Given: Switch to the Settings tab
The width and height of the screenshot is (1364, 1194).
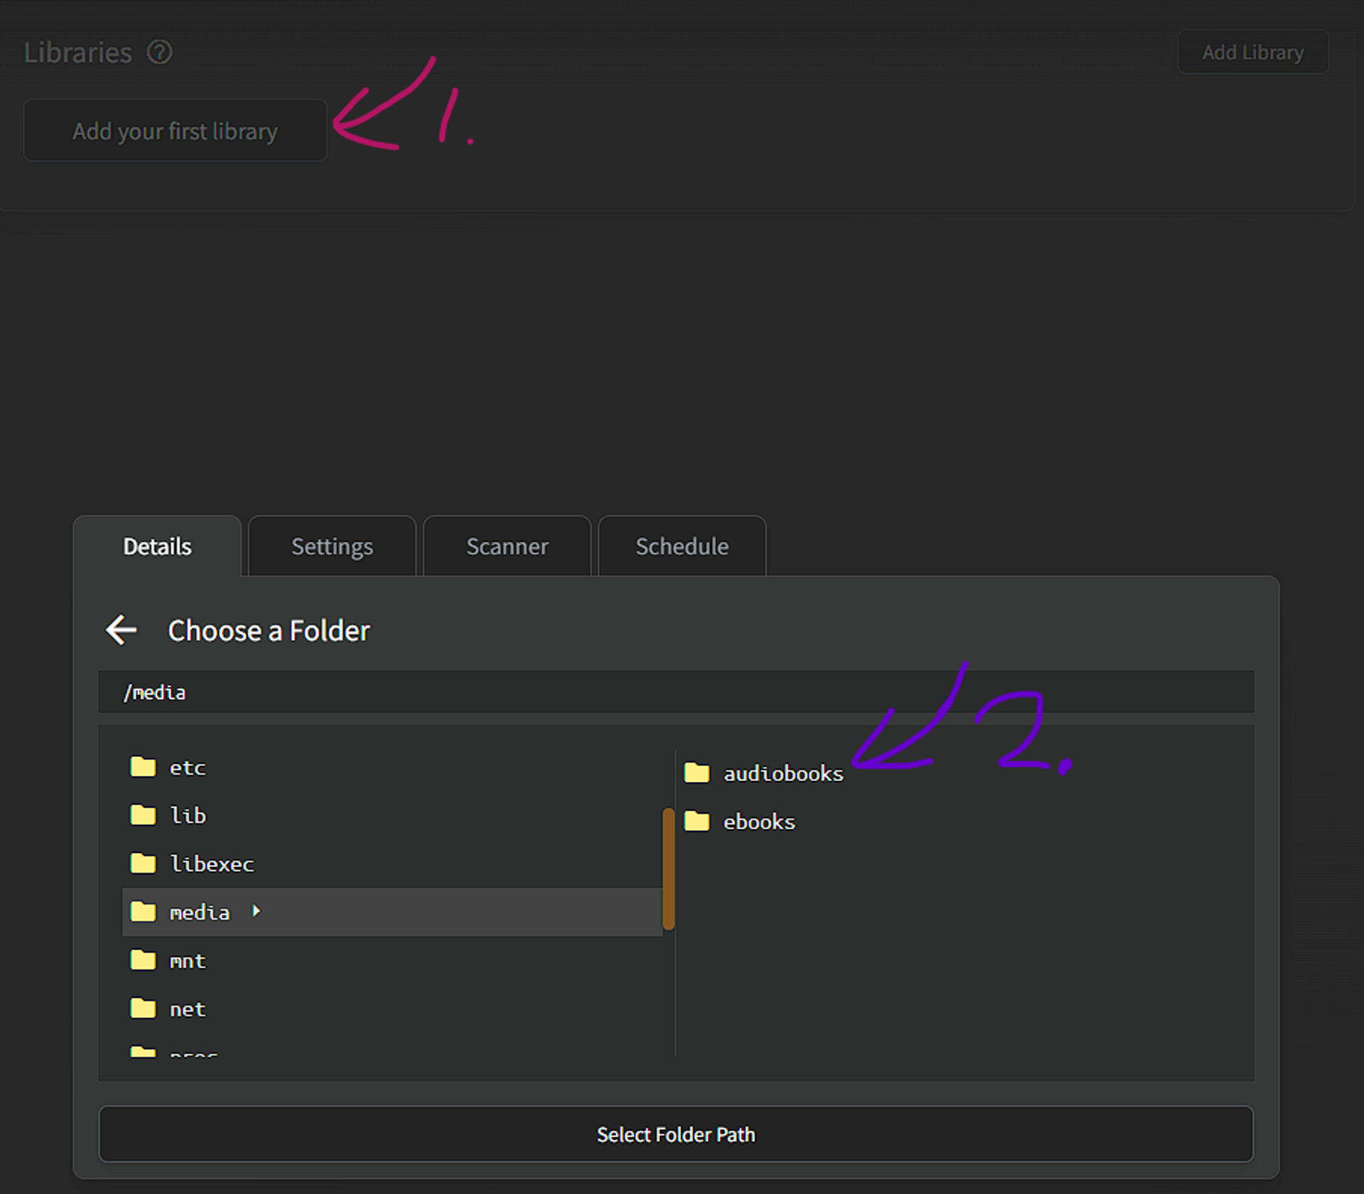Looking at the screenshot, I should (x=332, y=547).
